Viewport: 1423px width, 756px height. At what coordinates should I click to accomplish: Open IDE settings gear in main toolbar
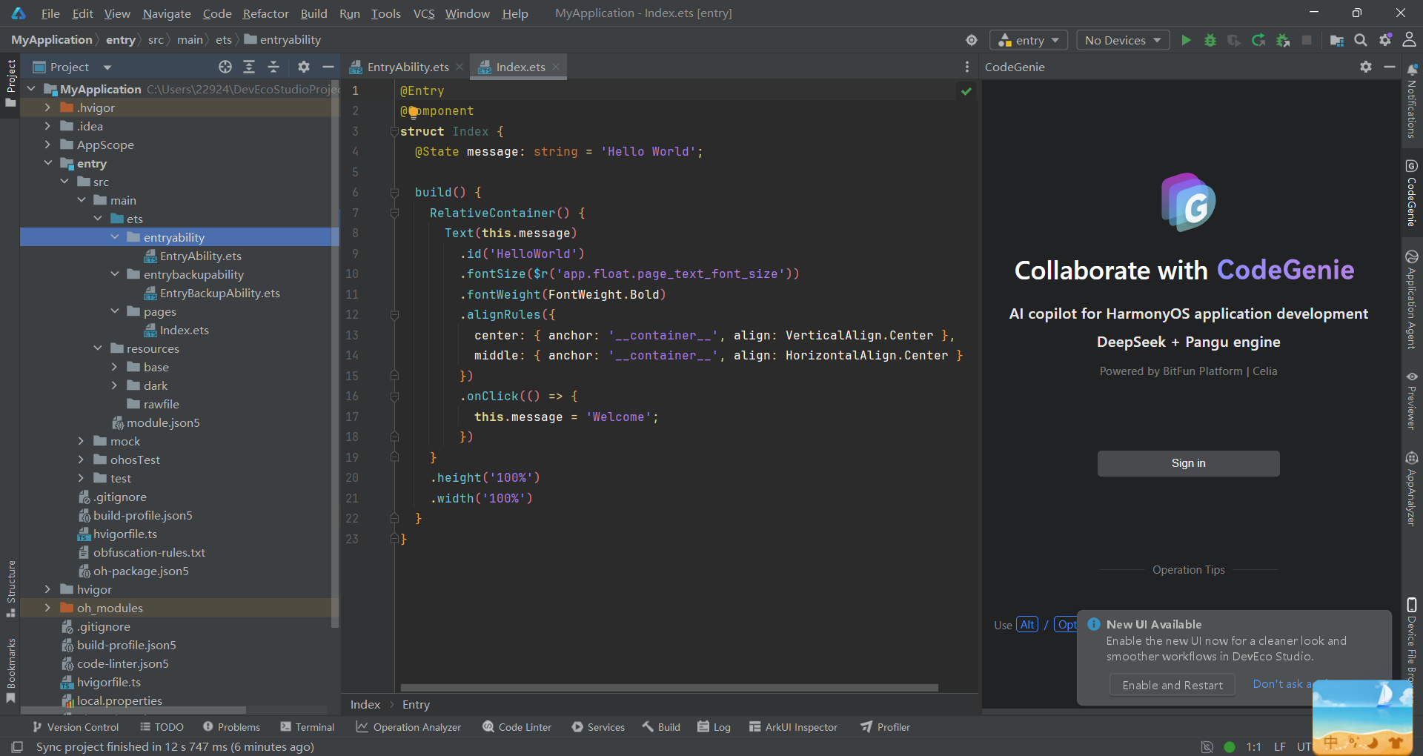tap(1384, 40)
